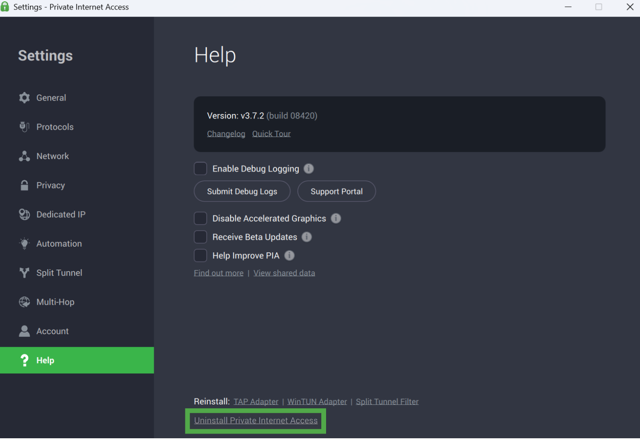Click the Protocols plug icon

pos(24,127)
